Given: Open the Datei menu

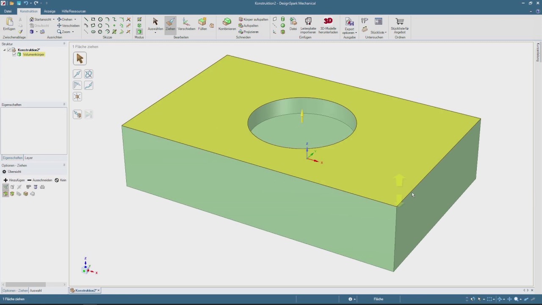Looking at the screenshot, I should point(8,11).
